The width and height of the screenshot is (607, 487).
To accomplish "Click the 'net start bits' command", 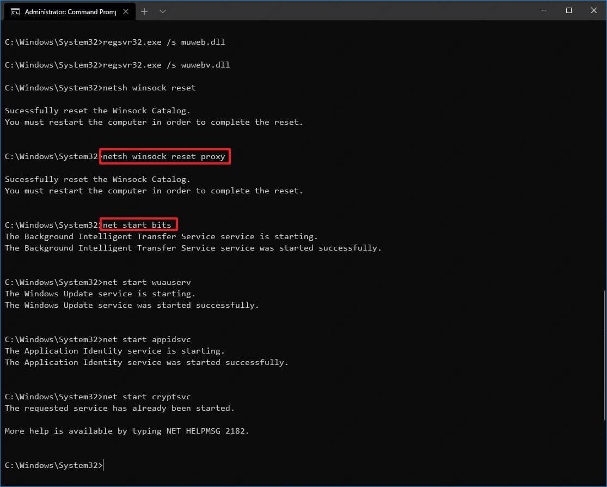I will click(x=137, y=225).
